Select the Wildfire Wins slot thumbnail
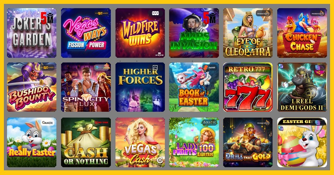 click(140, 33)
